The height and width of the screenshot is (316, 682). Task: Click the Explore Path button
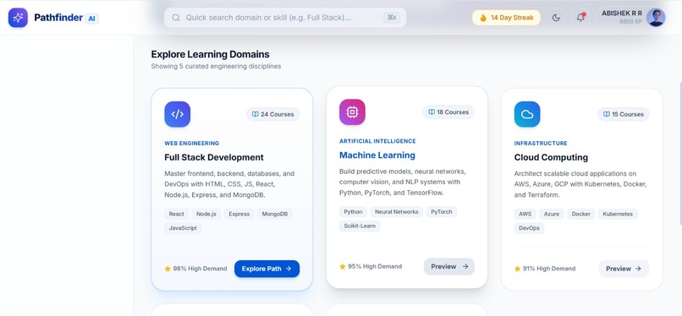[267, 269]
